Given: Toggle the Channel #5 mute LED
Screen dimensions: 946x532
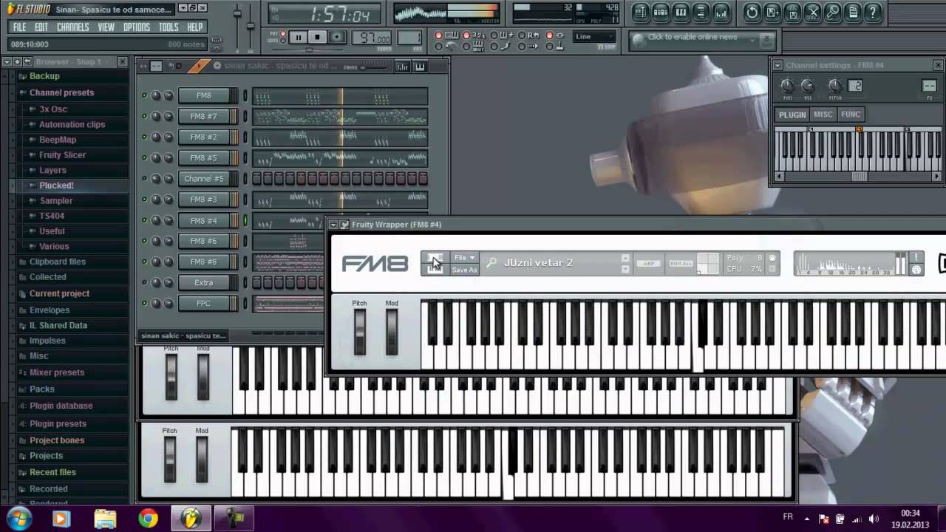Looking at the screenshot, I should (x=144, y=178).
